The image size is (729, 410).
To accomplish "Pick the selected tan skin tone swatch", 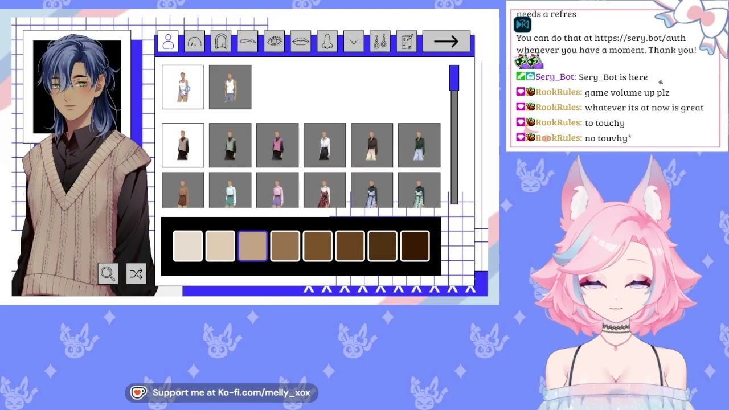I will [x=253, y=246].
